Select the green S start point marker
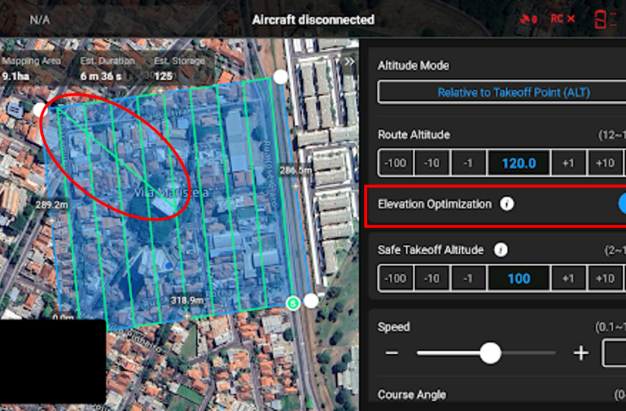Viewport: 626px width, 411px height. pyautogui.click(x=293, y=303)
